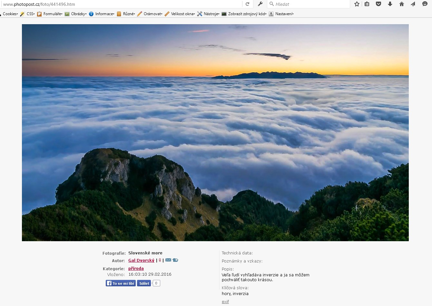The height and width of the screenshot is (306, 432).
Task: View the exif data link
Action: coord(225,301)
